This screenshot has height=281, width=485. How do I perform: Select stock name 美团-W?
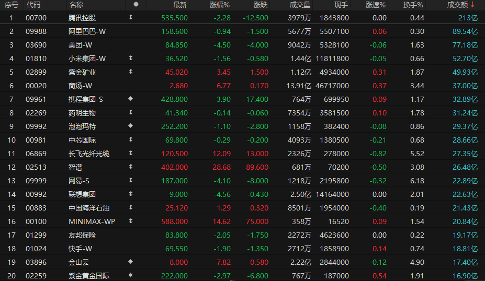(80, 45)
